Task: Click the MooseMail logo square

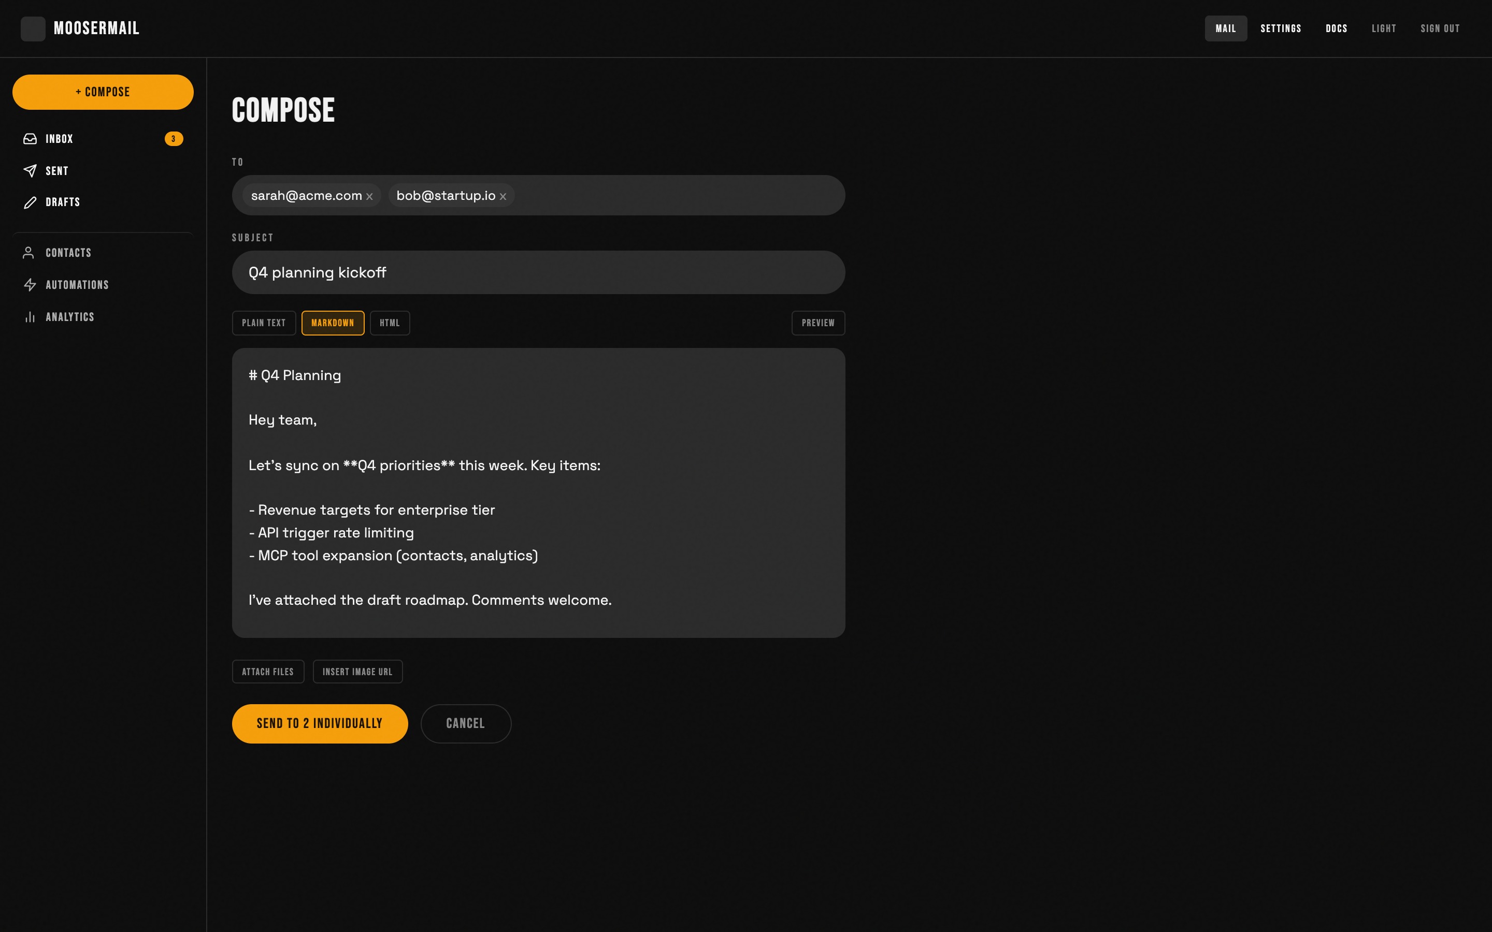Action: pos(33,28)
